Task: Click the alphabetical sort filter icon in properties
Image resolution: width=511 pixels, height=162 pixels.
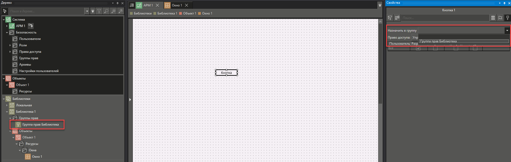Action: coord(390,18)
